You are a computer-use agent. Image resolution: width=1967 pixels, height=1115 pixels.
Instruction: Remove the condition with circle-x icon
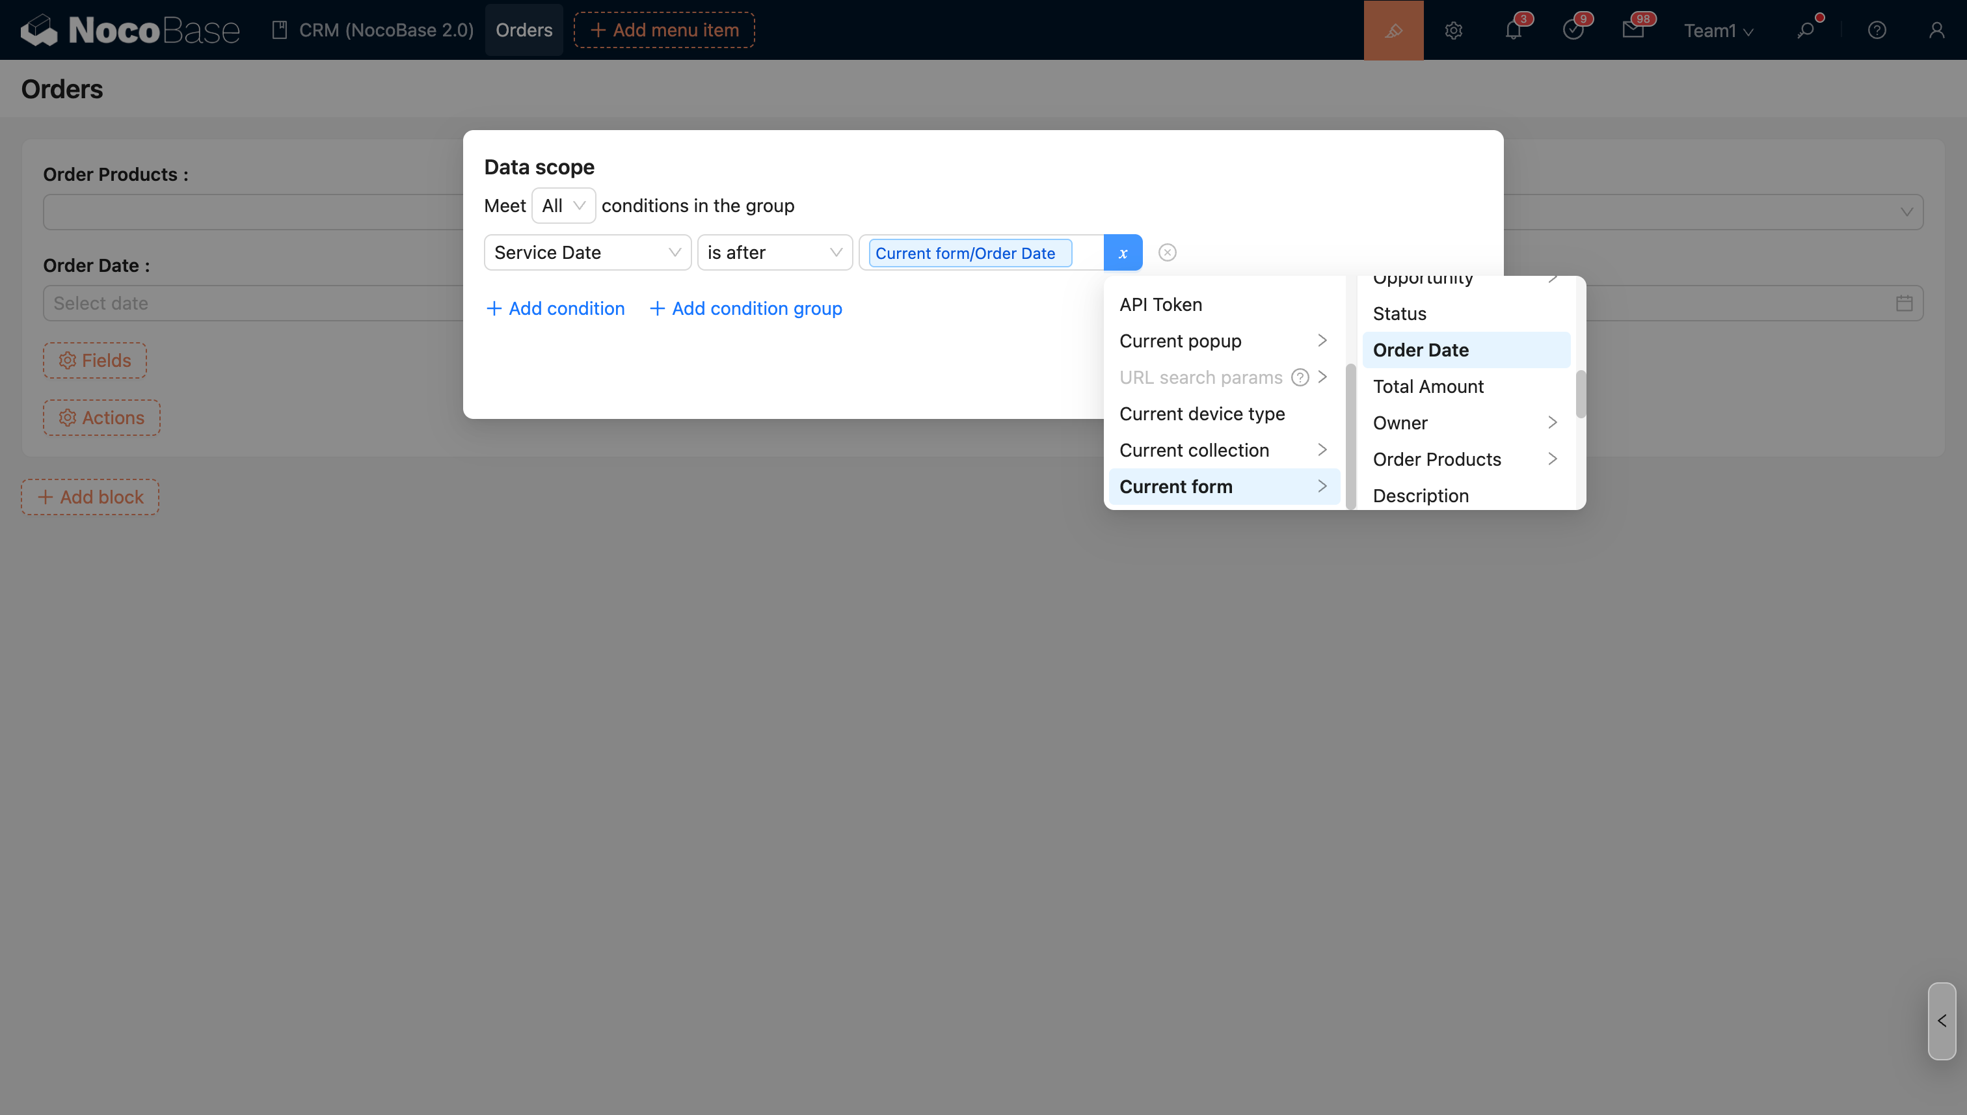point(1167,252)
